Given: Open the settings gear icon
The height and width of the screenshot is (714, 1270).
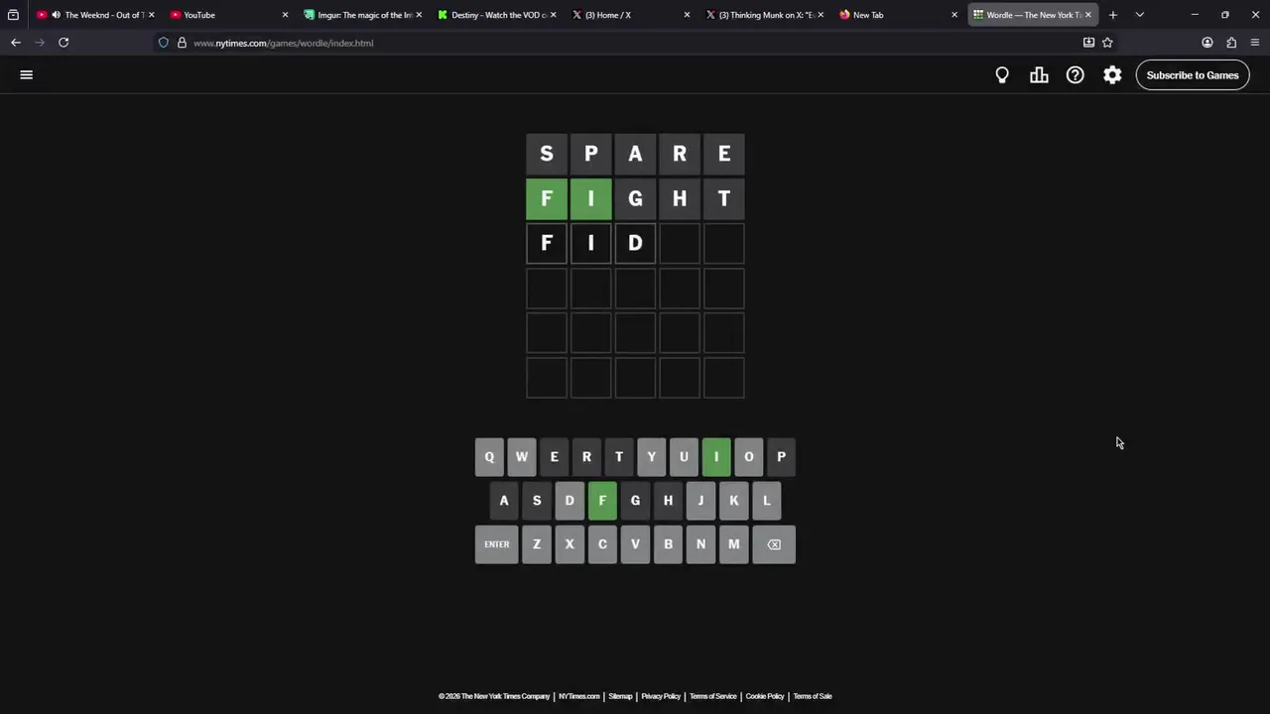Looking at the screenshot, I should point(1112,75).
